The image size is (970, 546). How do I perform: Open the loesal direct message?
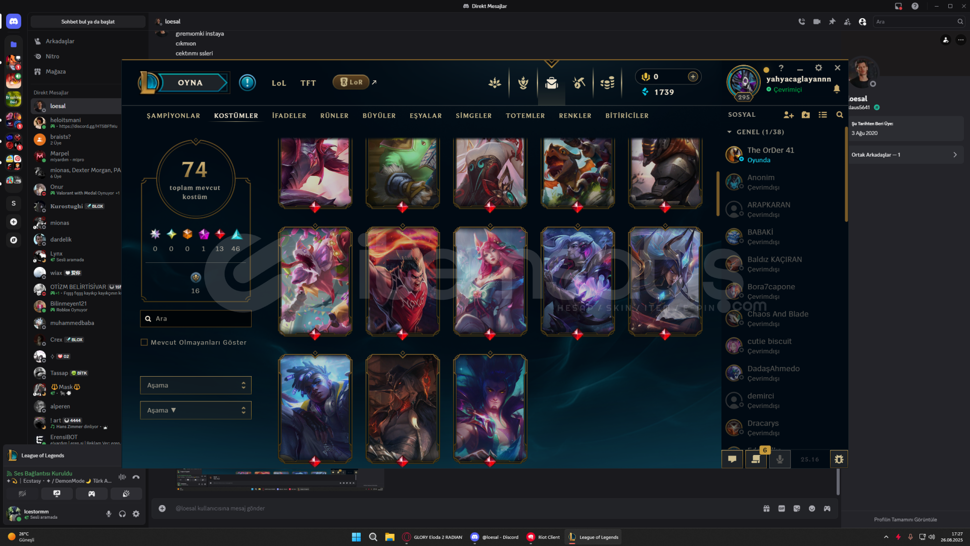click(x=76, y=106)
